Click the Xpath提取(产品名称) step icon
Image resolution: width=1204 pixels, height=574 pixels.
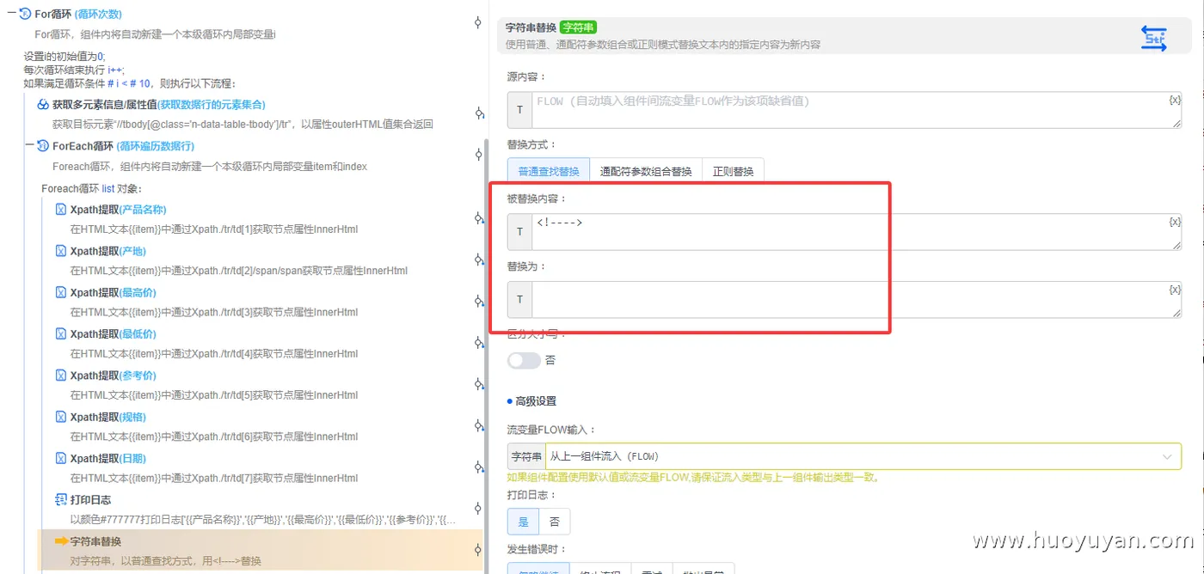pos(61,209)
